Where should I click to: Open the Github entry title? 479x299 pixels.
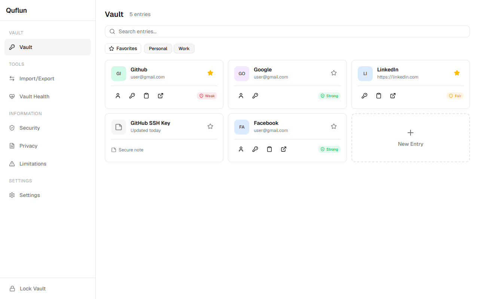(x=139, y=70)
